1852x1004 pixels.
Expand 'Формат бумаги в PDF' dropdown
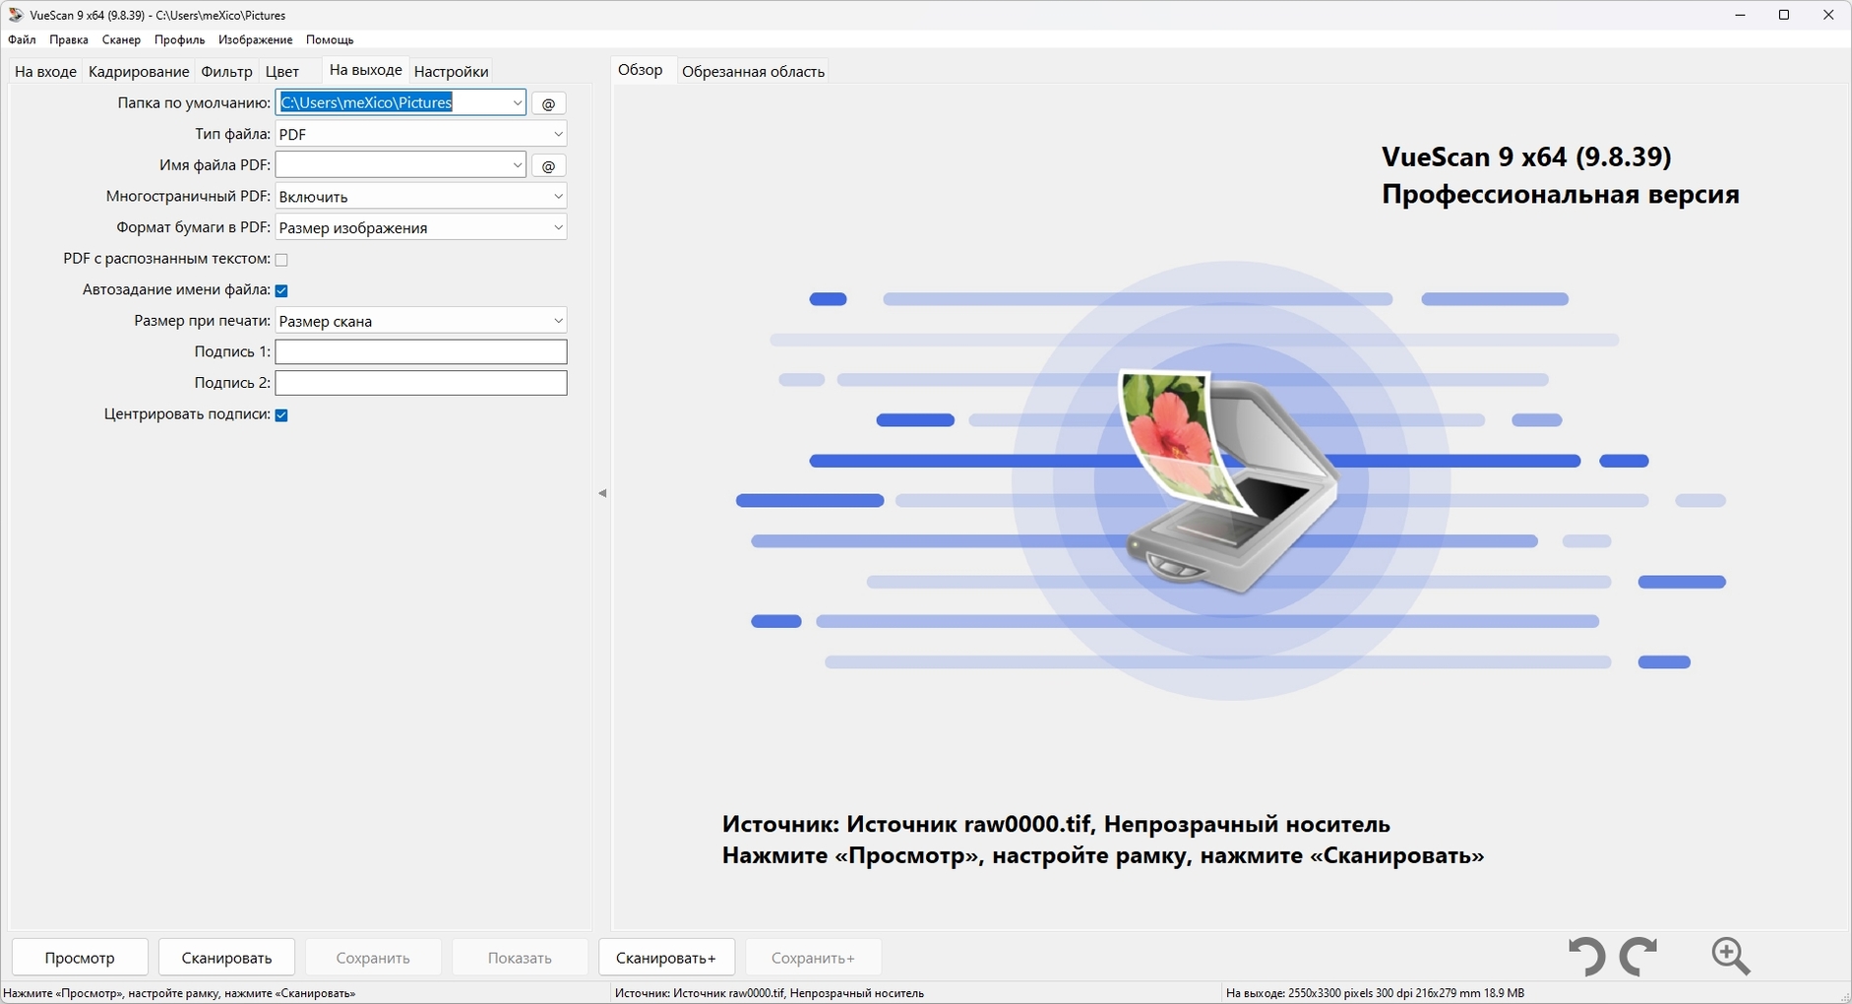[x=421, y=227]
